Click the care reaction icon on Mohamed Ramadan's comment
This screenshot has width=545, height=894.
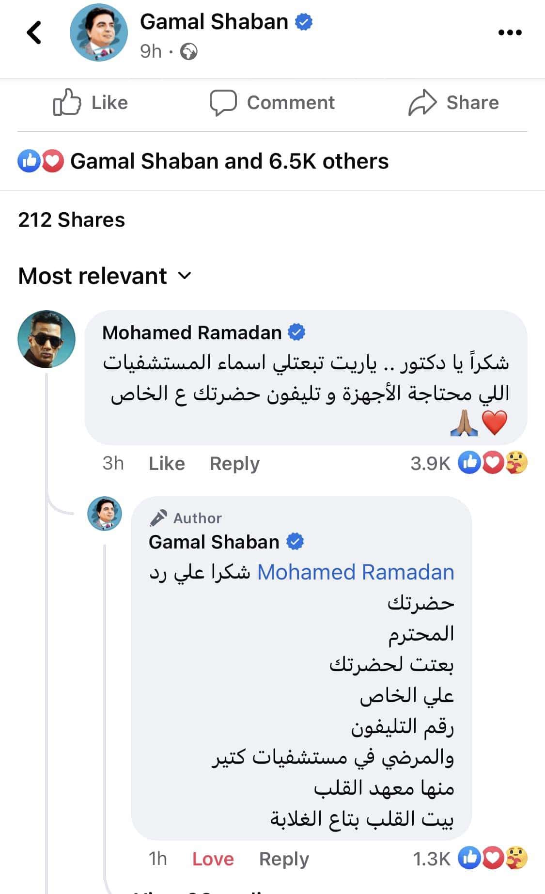pos(516,463)
